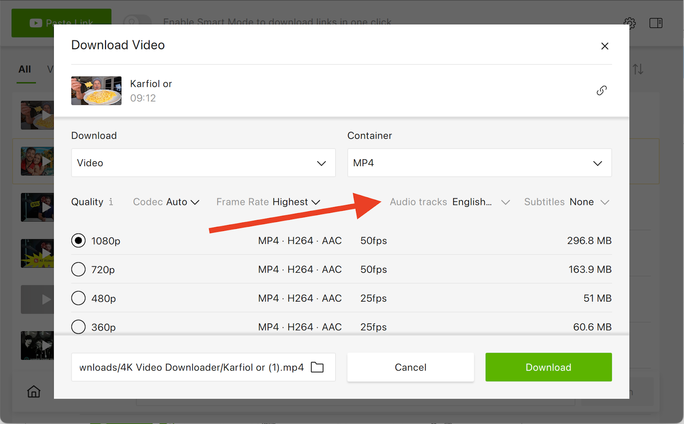This screenshot has width=684, height=424.
Task: Close the Download Video dialog
Action: [604, 46]
